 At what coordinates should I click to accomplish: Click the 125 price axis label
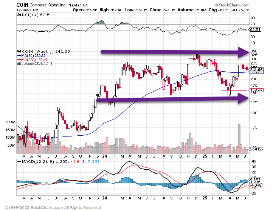point(254,102)
